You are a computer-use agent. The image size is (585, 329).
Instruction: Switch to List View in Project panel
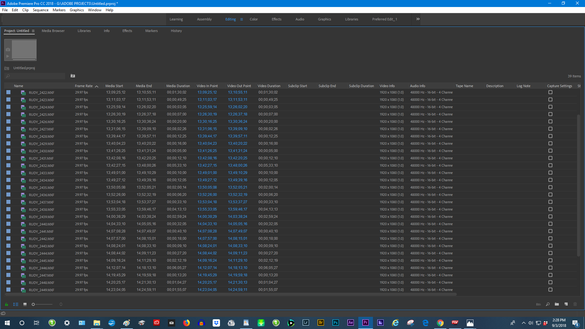pos(16,304)
